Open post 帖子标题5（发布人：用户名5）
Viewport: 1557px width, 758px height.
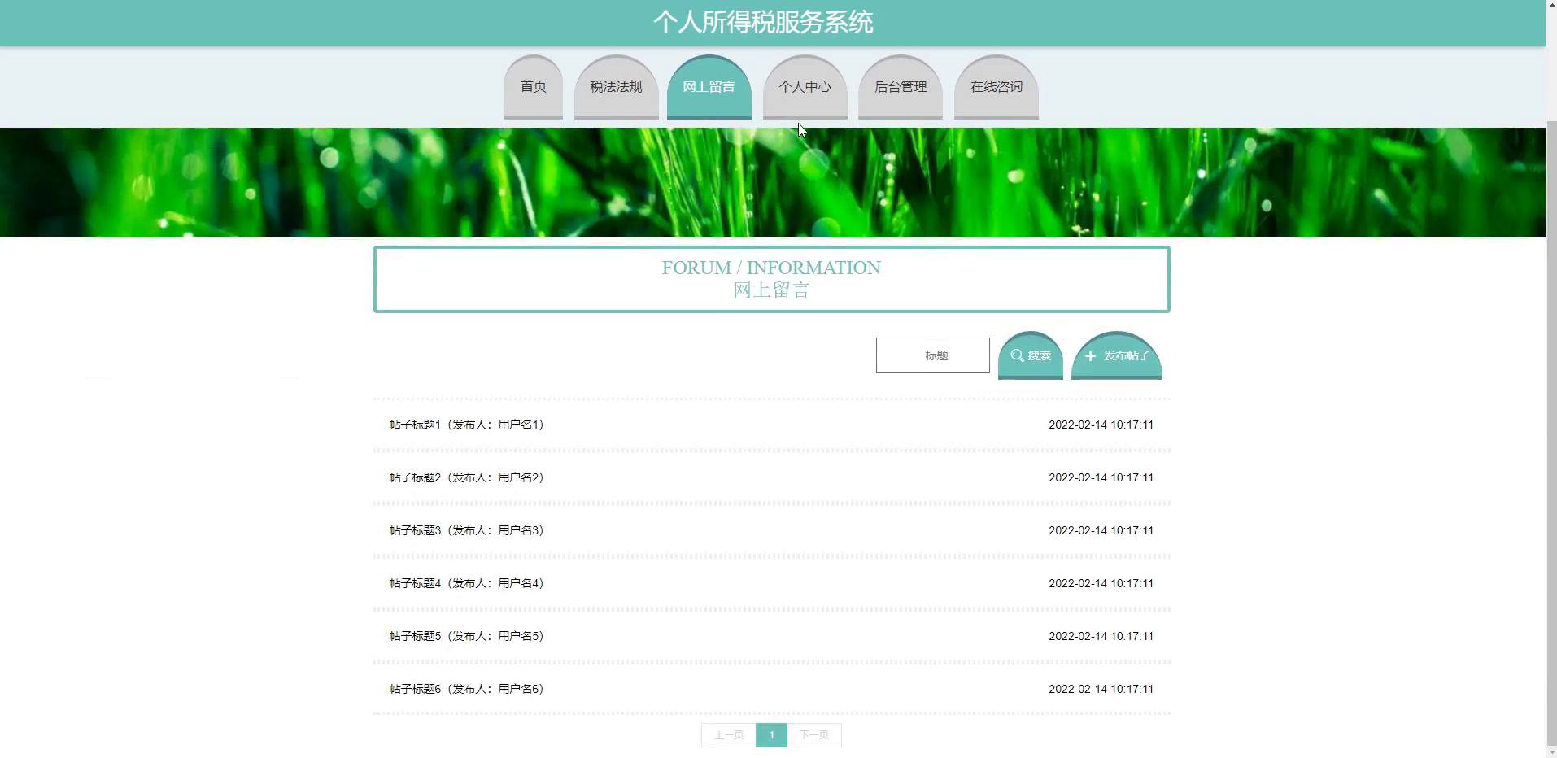click(x=466, y=636)
